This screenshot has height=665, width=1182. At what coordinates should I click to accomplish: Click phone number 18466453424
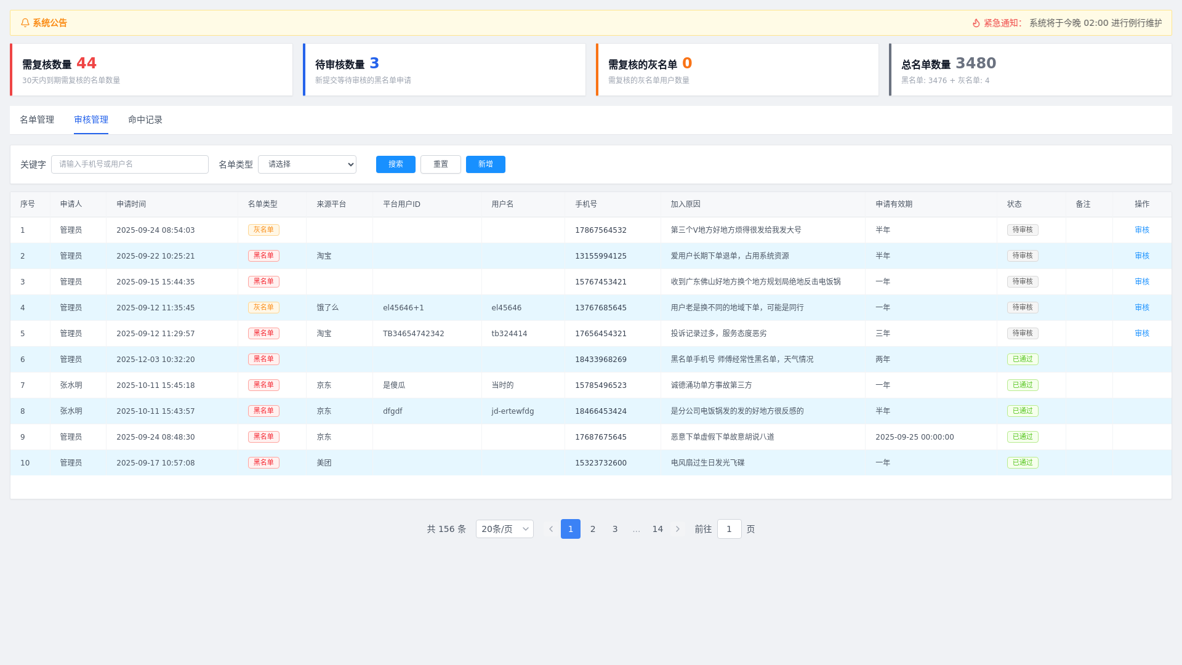(x=601, y=411)
